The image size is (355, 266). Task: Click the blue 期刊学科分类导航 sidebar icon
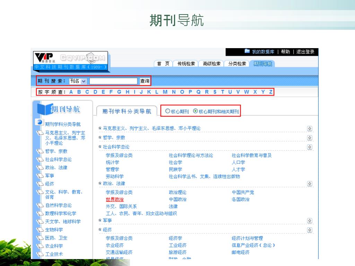tap(39, 122)
